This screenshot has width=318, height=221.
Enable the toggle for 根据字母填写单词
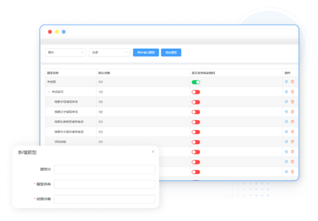(196, 102)
